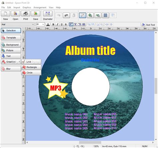The image size is (158, 148).
Task: Open the Diameter adjustment tool
Action: coord(48,14)
